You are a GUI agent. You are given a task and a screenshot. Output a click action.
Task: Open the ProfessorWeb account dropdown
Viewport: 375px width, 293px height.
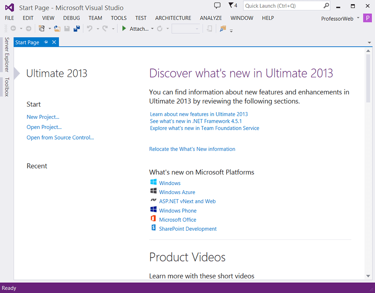[358, 18]
